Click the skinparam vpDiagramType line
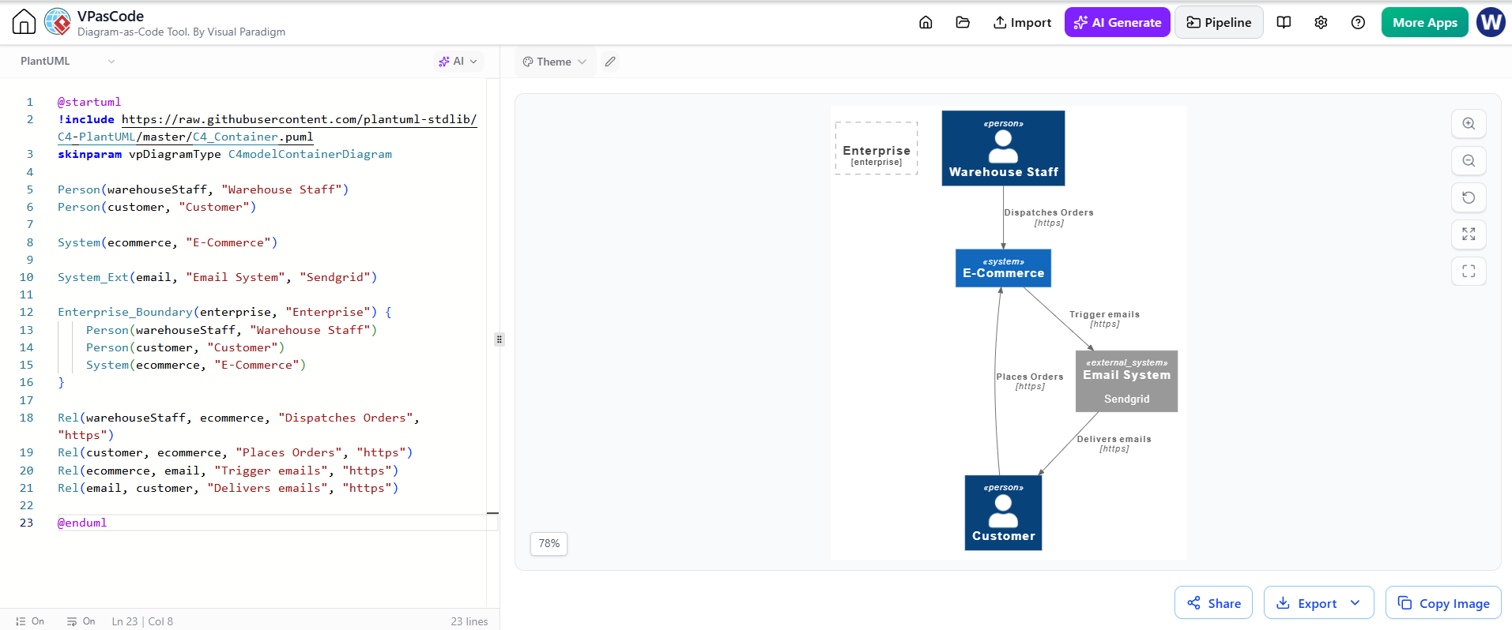The width and height of the screenshot is (1512, 630). [x=224, y=154]
